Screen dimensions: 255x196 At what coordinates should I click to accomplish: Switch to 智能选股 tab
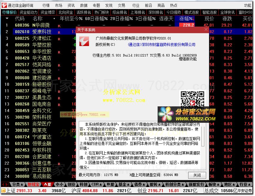(x=209, y=12)
